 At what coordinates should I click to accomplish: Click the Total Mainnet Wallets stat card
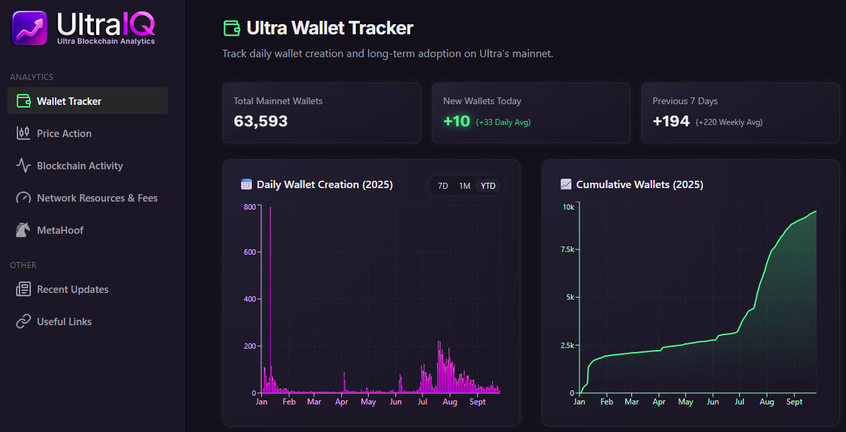[321, 112]
